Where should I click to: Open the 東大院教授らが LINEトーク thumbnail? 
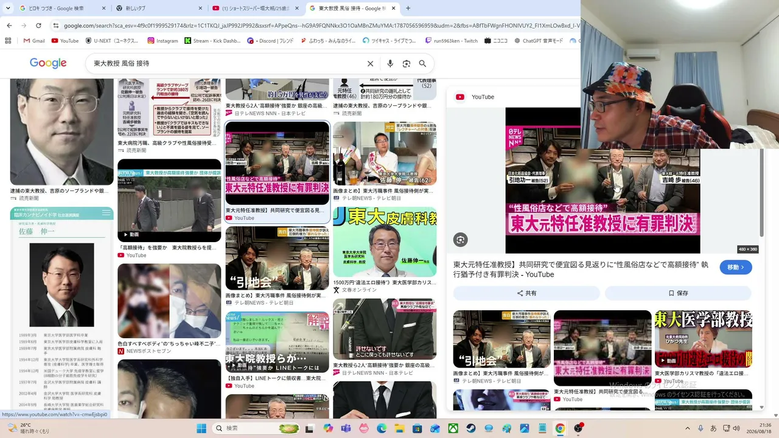point(278,342)
